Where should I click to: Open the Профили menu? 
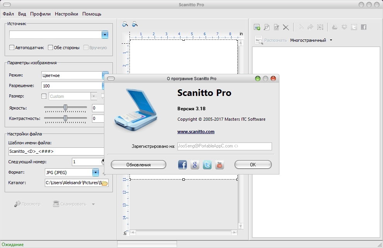[40, 14]
